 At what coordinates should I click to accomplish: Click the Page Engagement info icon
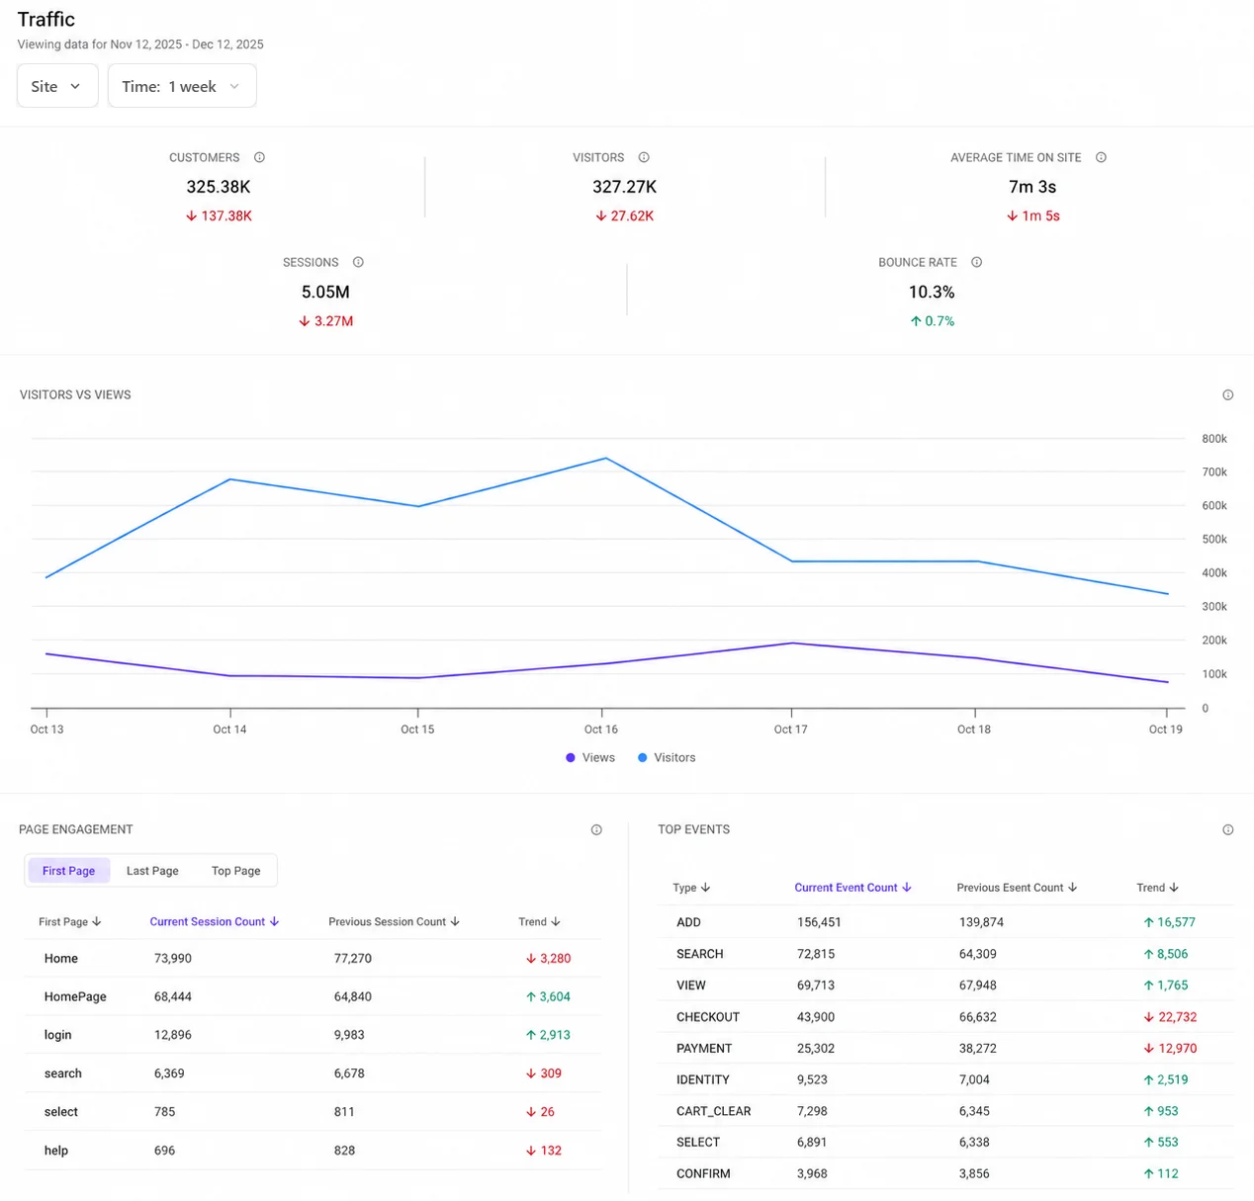(596, 830)
